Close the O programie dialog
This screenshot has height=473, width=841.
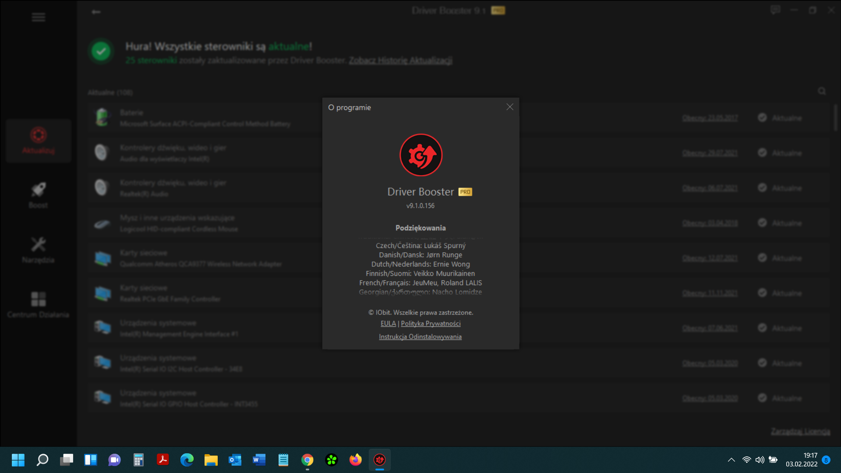coord(509,107)
